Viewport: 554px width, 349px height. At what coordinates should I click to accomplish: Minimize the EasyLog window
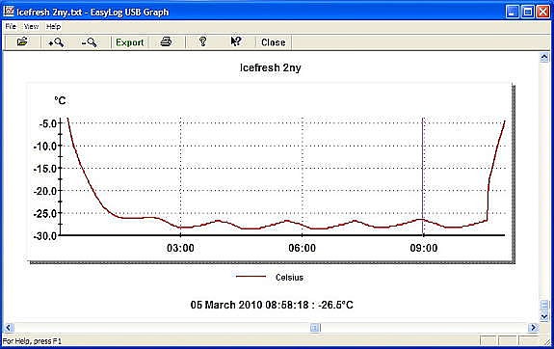pos(512,12)
